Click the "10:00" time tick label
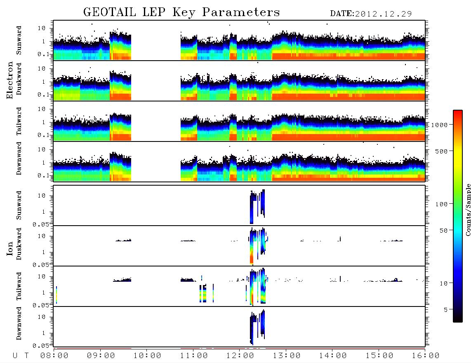 coord(147,356)
